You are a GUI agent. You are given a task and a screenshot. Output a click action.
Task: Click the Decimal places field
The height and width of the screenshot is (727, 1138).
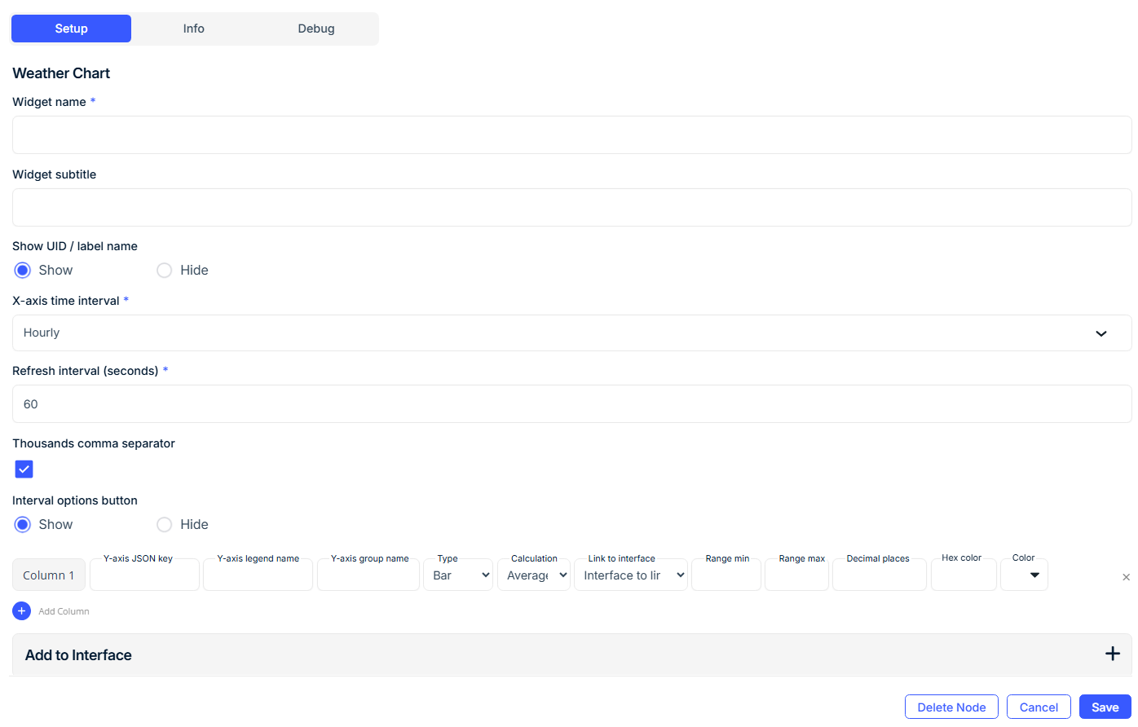pos(880,575)
